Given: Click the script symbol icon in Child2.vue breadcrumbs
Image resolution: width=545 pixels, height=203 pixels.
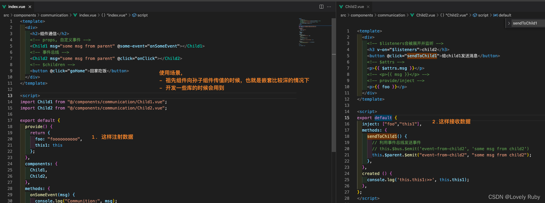Looking at the screenshot, I should tap(475, 15).
